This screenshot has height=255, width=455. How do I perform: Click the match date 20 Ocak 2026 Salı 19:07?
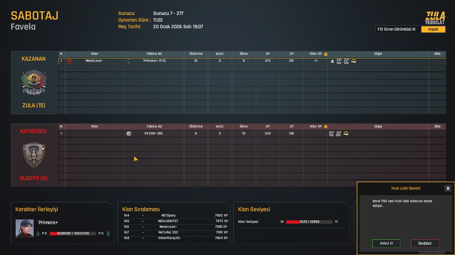click(x=178, y=27)
